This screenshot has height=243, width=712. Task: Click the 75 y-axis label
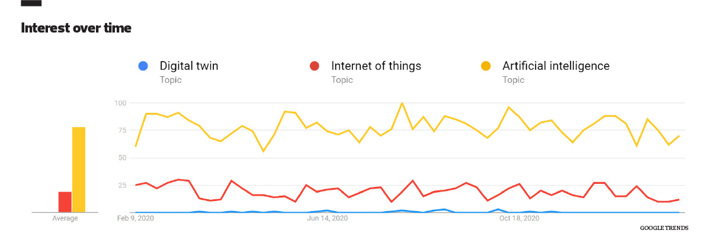pos(122,131)
